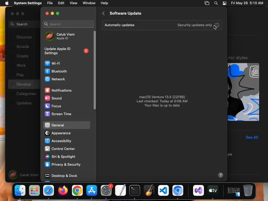Open the File menu
268x201 pixels.
(x=50, y=3)
